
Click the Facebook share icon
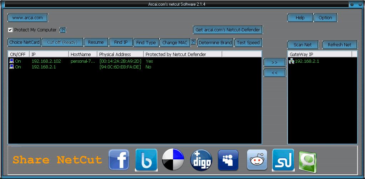click(x=119, y=160)
